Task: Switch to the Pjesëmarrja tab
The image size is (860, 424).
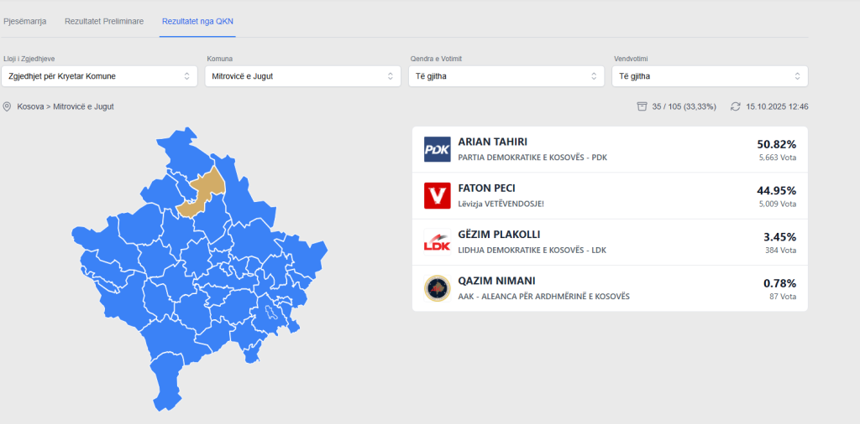Action: [x=25, y=20]
